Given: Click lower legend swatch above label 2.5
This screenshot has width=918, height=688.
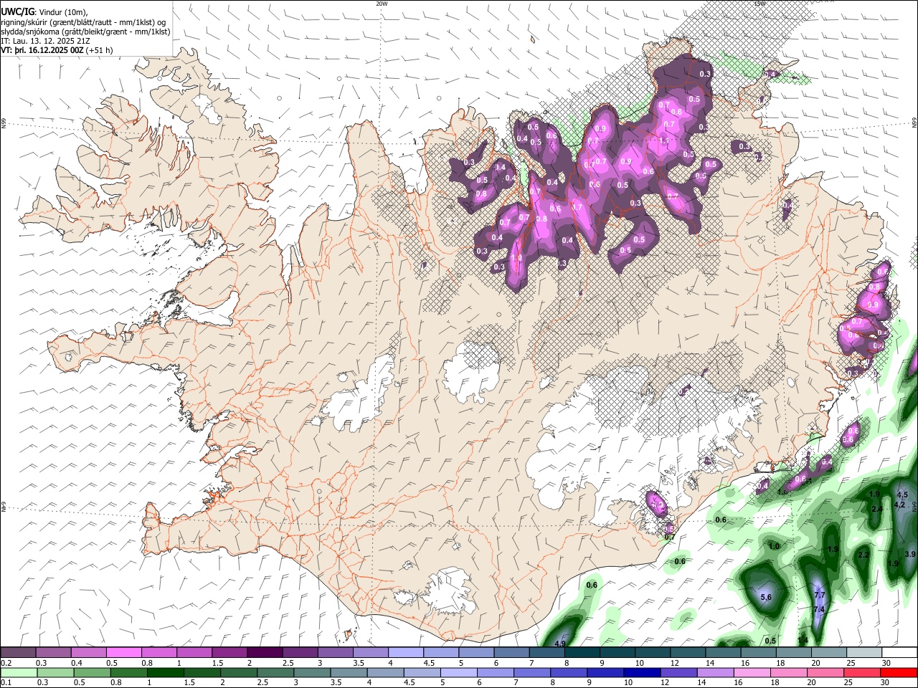Looking at the screenshot, I should click(275, 672).
